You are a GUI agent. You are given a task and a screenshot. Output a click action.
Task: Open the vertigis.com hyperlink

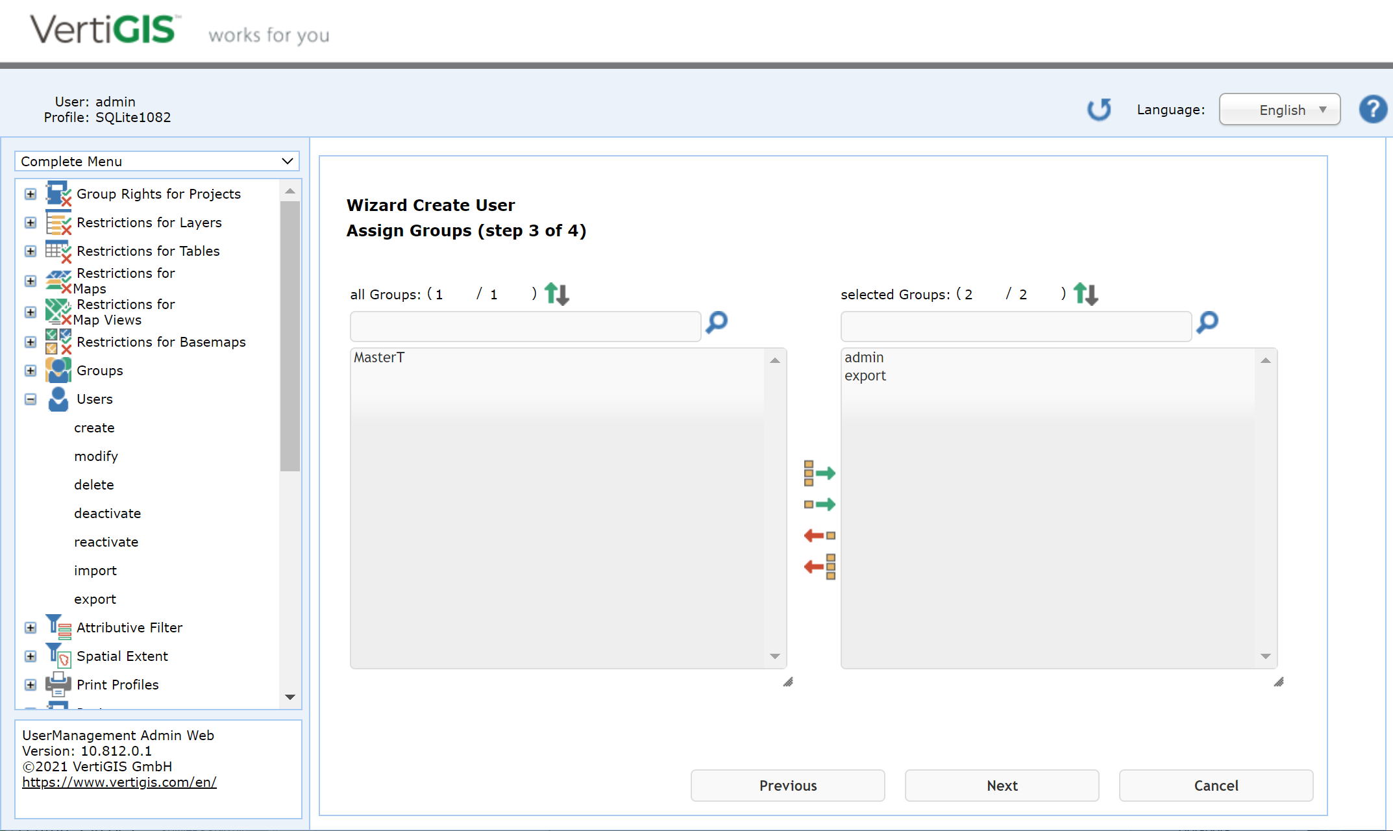coord(119,782)
